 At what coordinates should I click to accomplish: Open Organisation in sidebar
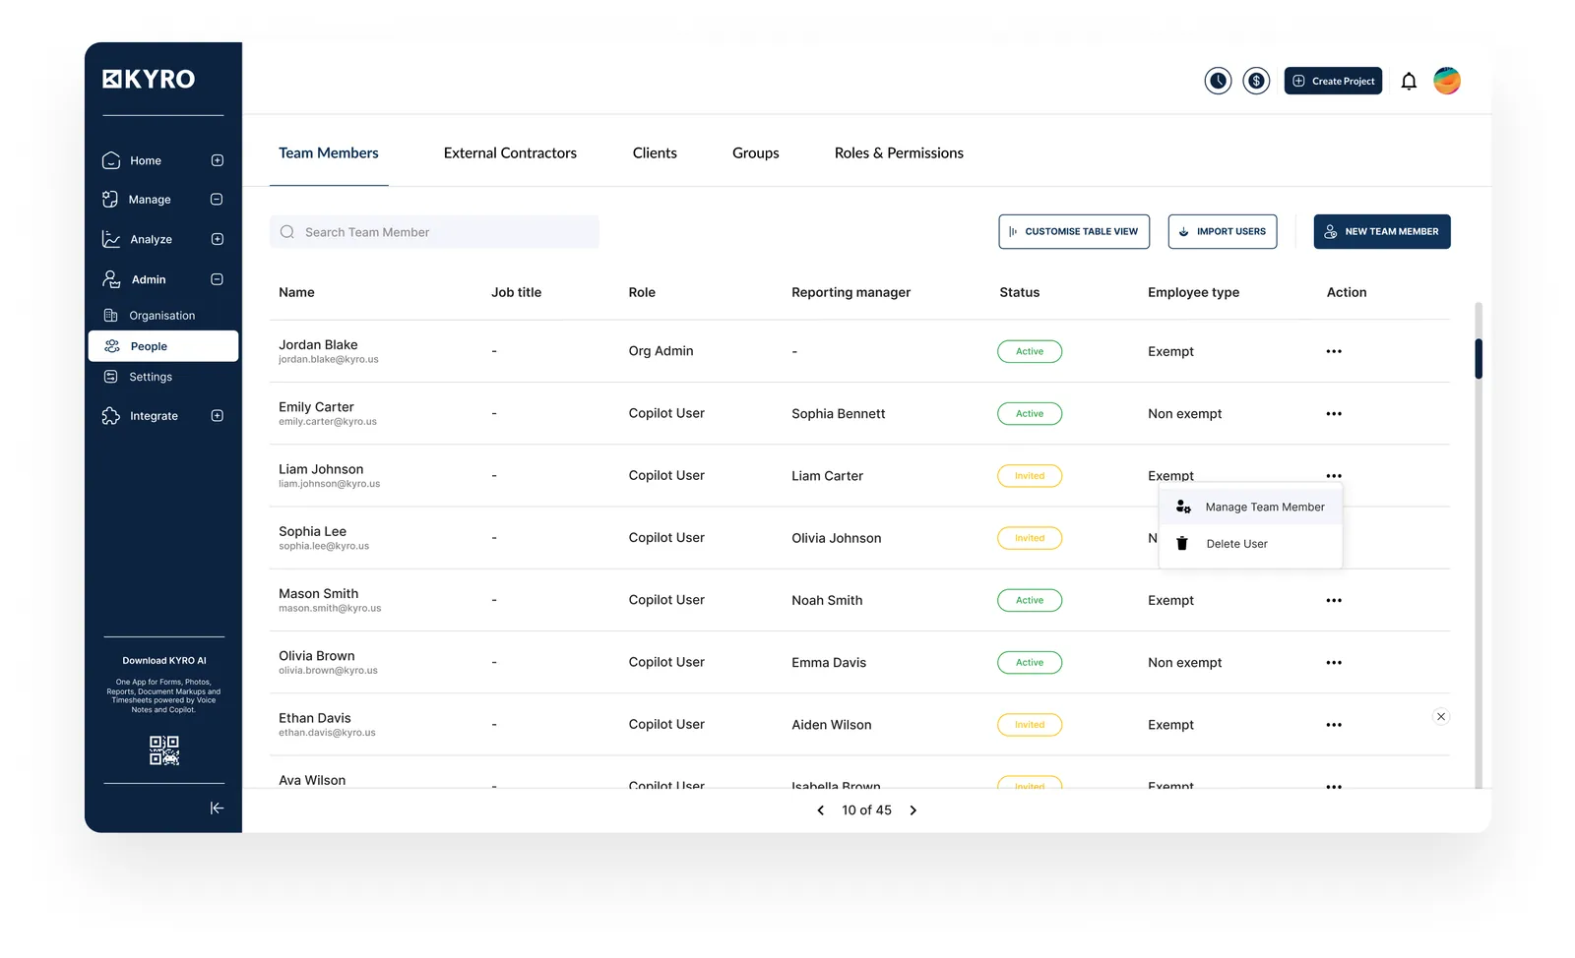tap(162, 316)
